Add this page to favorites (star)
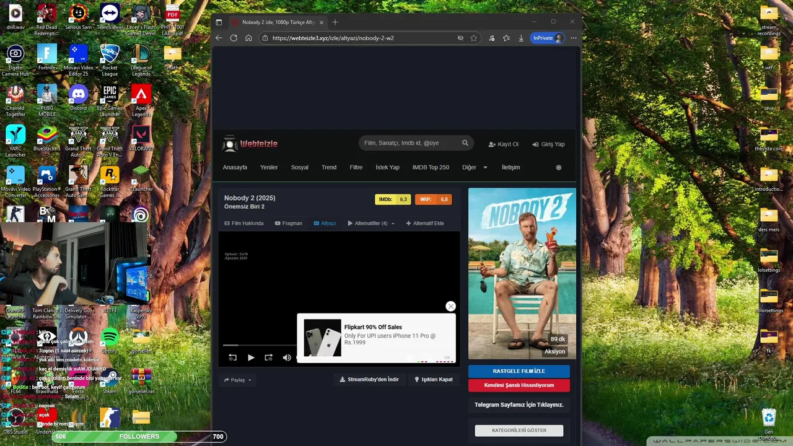 click(474, 38)
